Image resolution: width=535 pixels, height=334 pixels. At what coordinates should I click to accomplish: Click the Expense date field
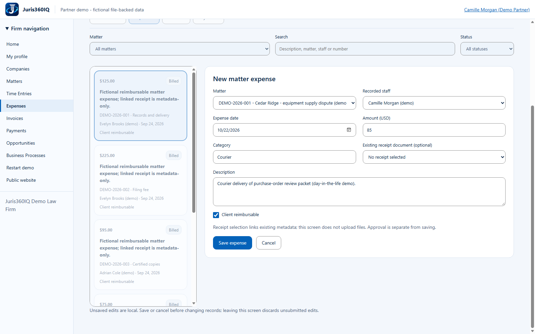[284, 130]
